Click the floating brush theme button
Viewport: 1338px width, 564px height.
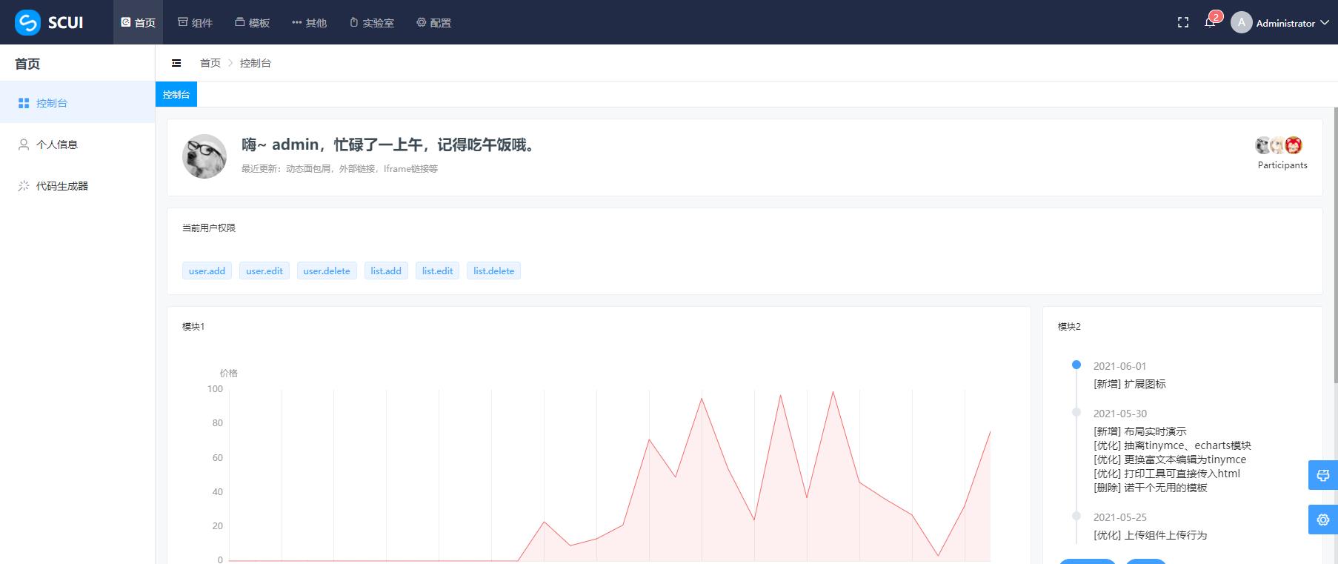1322,475
